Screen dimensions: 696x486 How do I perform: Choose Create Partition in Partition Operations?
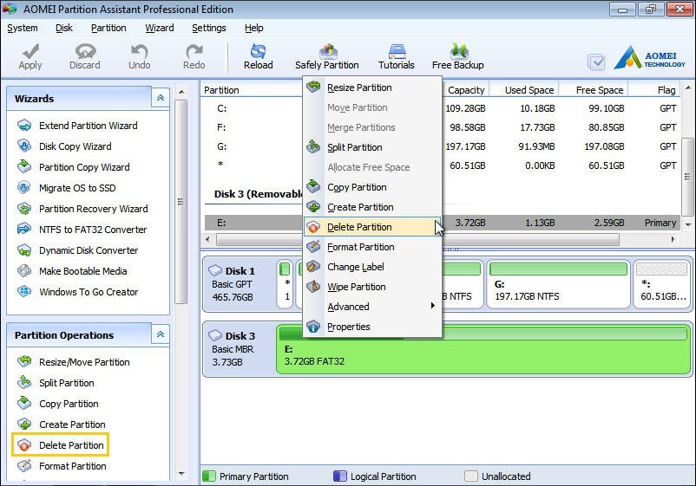point(62,424)
